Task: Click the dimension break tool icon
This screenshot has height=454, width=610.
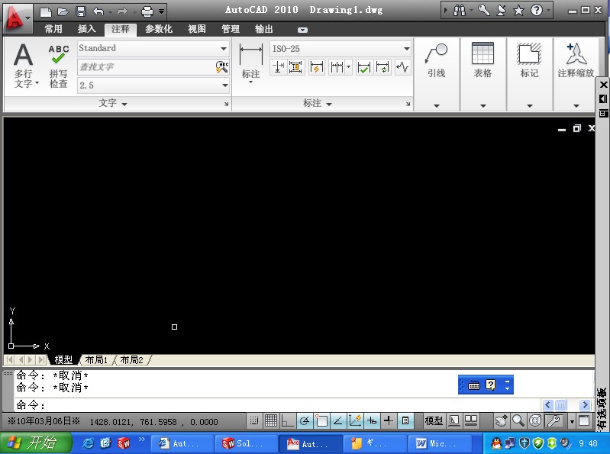Action: (x=278, y=67)
